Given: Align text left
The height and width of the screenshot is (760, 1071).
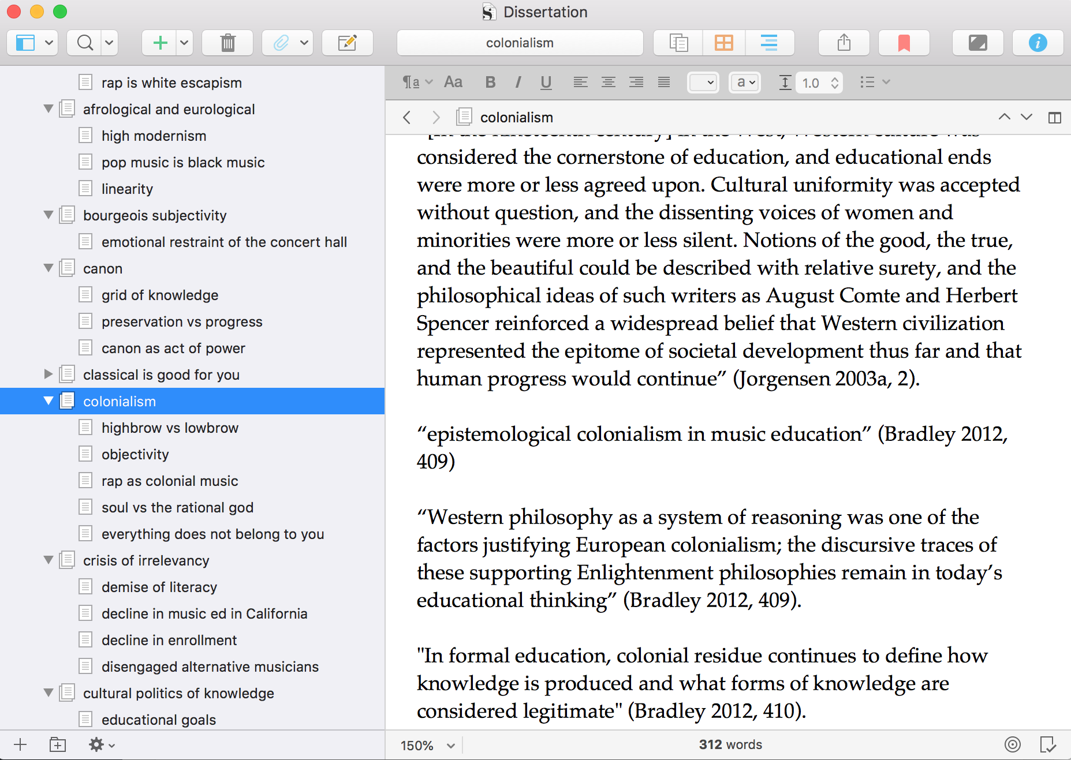Looking at the screenshot, I should 580,83.
